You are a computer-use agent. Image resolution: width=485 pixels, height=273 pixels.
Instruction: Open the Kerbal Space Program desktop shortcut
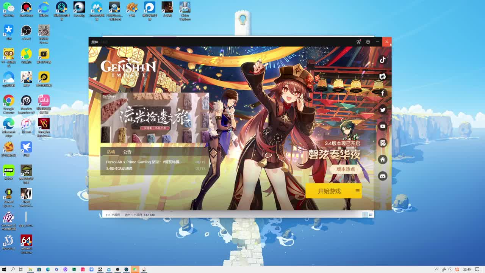click(8, 197)
